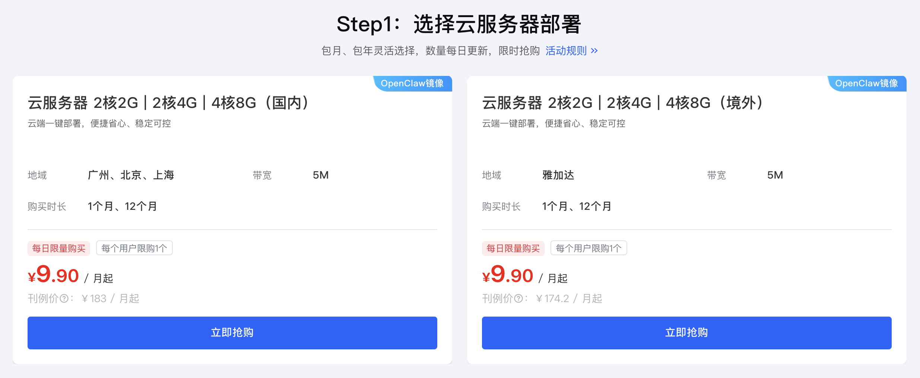This screenshot has width=920, height=378.
Task: Click the Step1 选择云服务器部署 heading
Action: 459,24
